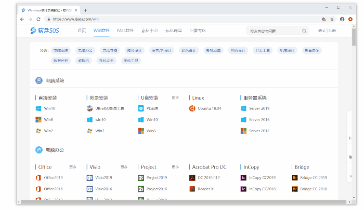
Task: Filter by the 电脑系统 category tag
Action: click(x=61, y=50)
